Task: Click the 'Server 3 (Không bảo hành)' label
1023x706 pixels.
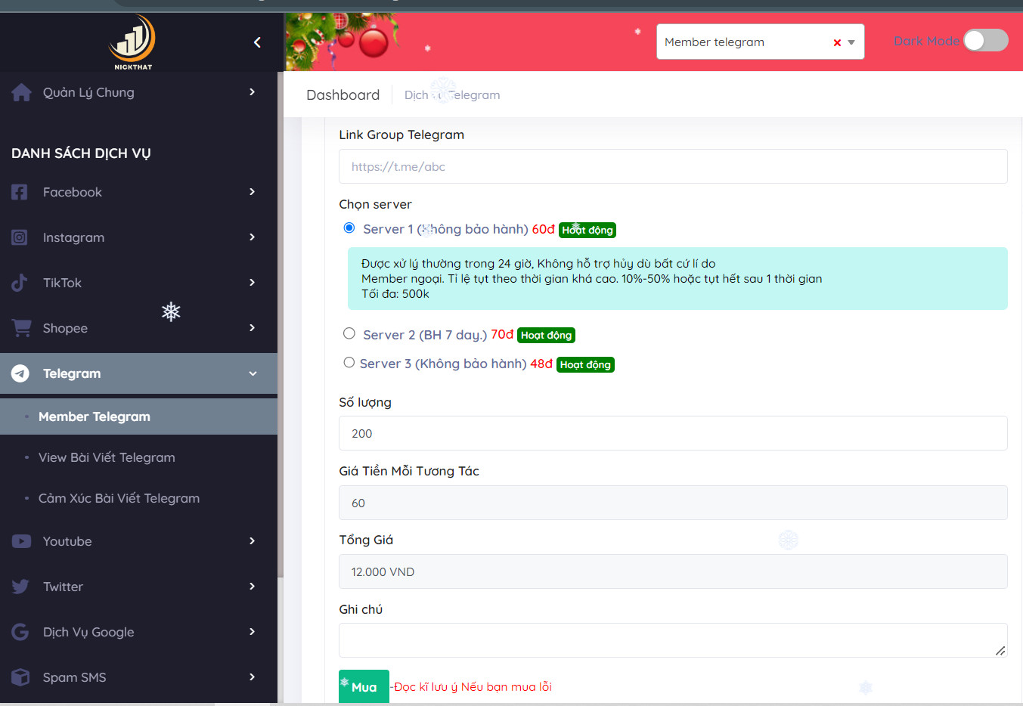Action: [x=443, y=364]
